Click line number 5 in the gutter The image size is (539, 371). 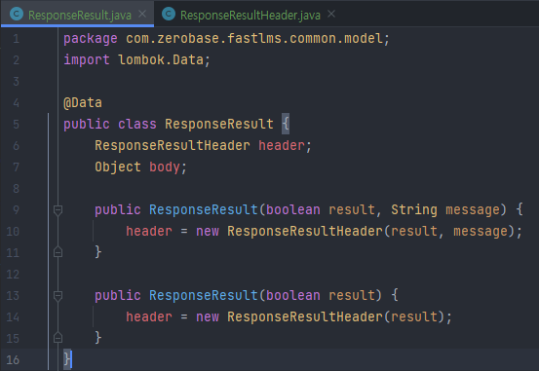16,125
